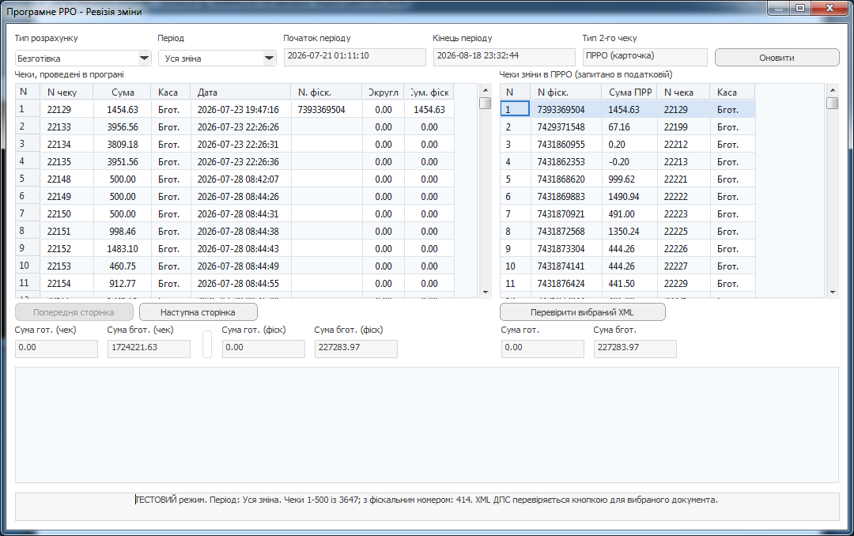
Task: Click the left table scrollbar thumb
Action: (x=486, y=103)
